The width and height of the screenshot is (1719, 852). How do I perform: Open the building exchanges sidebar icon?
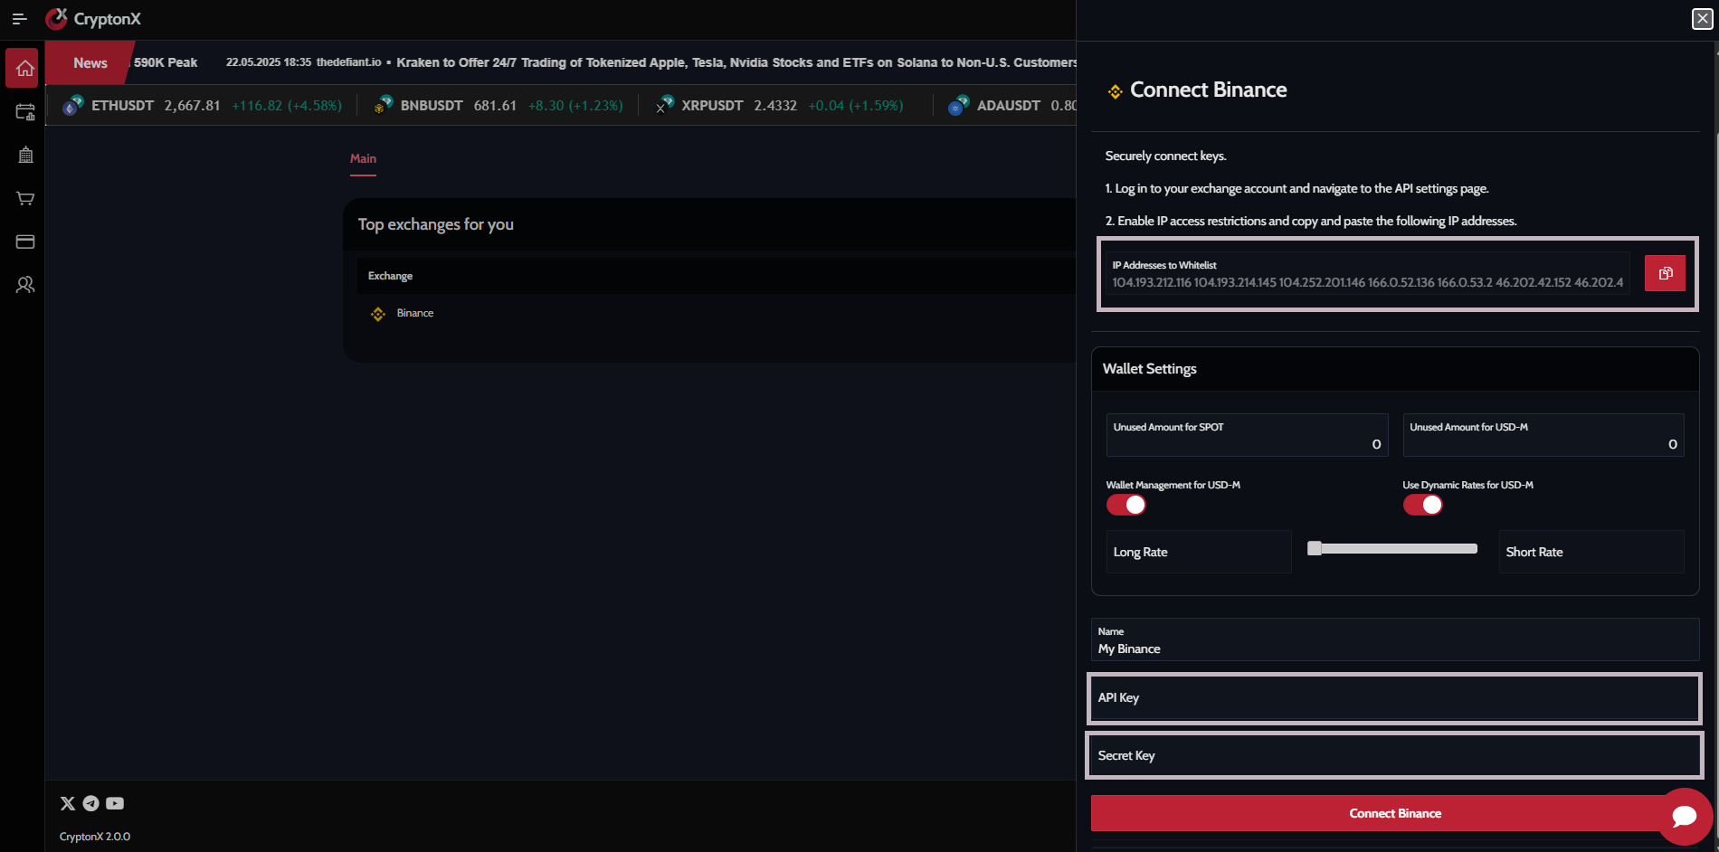[x=25, y=155]
